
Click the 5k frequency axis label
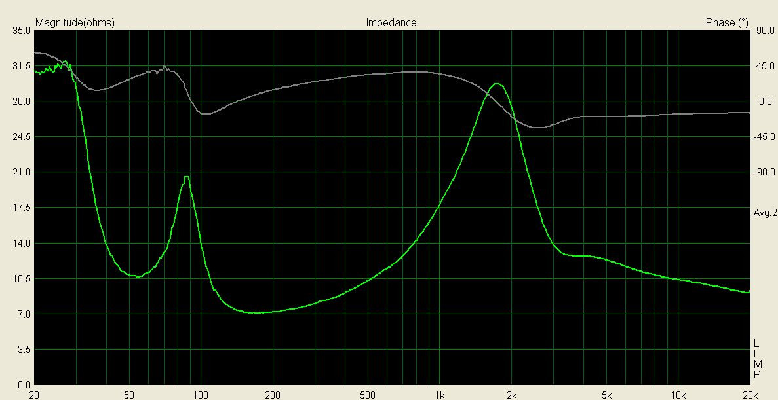pos(607,395)
